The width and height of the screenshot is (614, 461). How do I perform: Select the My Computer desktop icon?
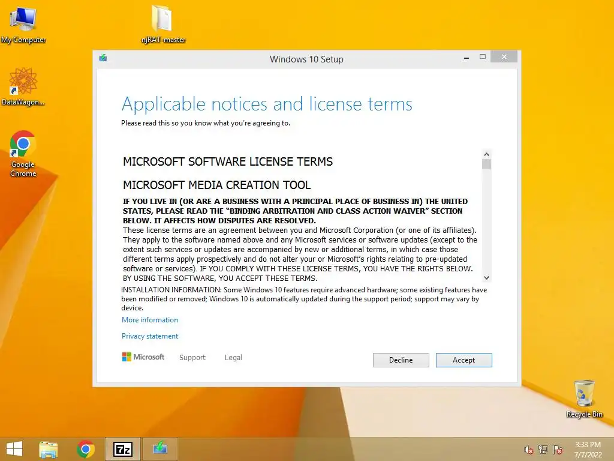click(x=23, y=24)
